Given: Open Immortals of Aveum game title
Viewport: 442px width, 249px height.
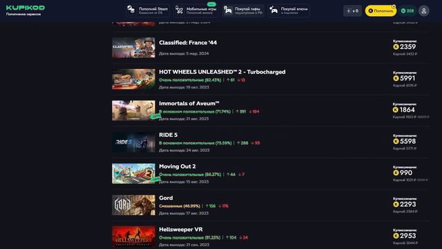Looking at the screenshot, I should click(x=189, y=104).
